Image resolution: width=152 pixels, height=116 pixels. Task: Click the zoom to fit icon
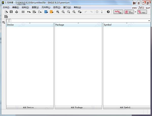pos(58,12)
